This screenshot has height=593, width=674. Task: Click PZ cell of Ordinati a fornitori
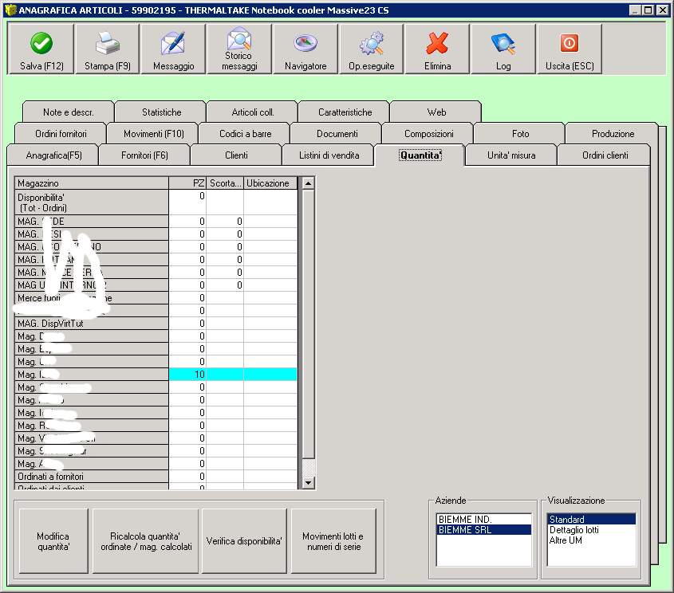click(187, 476)
